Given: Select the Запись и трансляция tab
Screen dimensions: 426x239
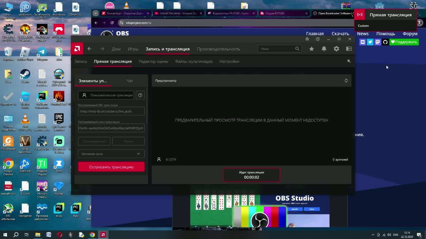Looking at the screenshot, I should pos(167,49).
